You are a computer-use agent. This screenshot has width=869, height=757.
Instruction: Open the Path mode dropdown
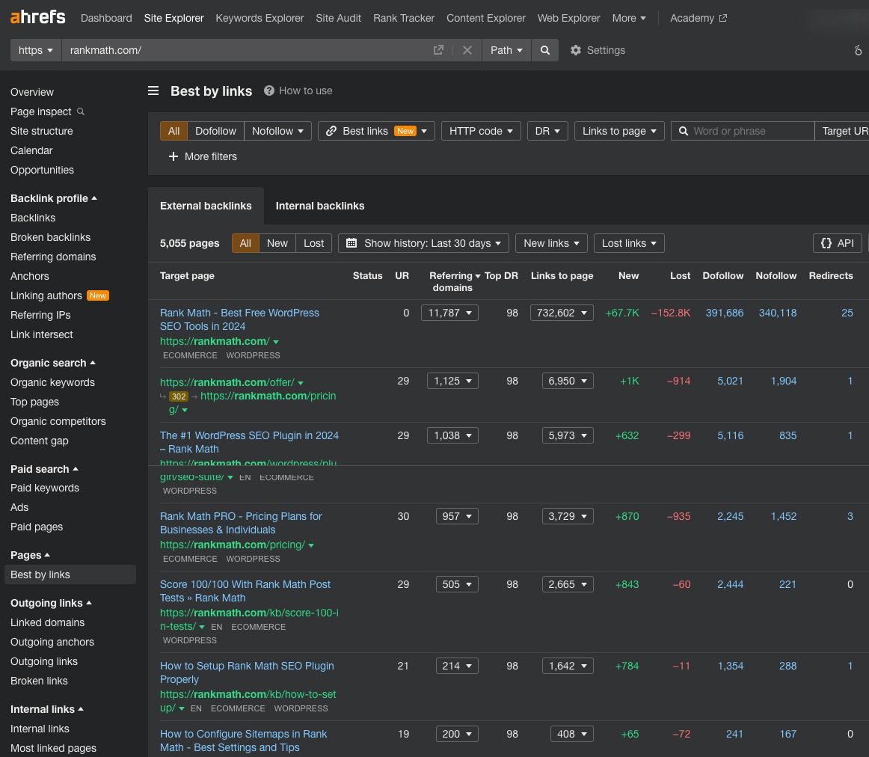pos(506,50)
